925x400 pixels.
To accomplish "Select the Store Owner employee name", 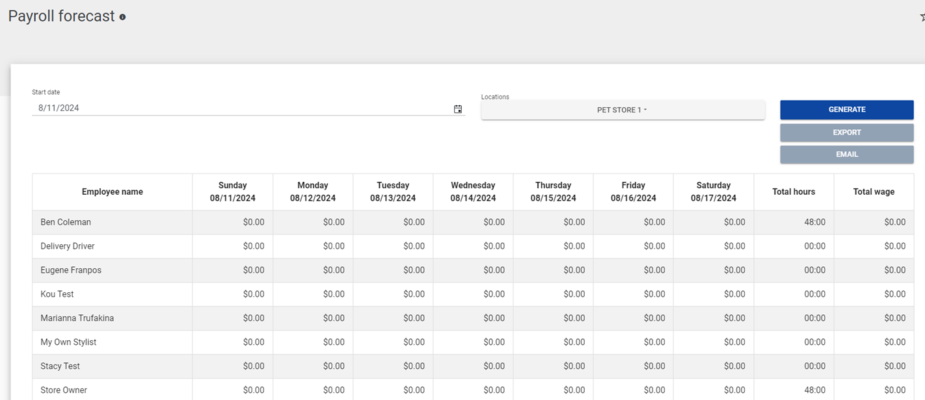I will [64, 390].
